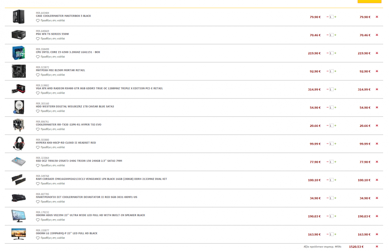The width and height of the screenshot is (389, 251).
Task: Increase quantity of SSD OCZ TRION 150
Action: coord(335,162)
